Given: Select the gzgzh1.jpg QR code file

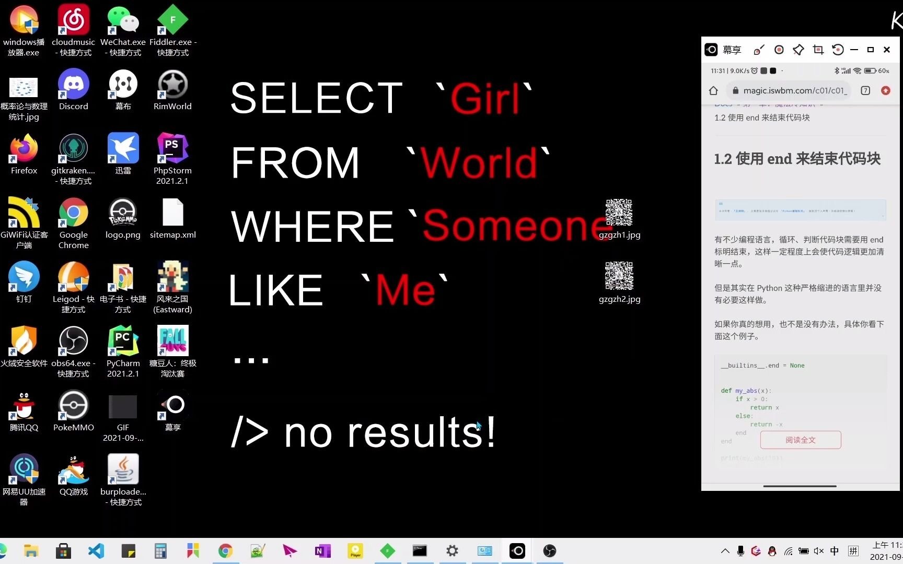Looking at the screenshot, I should [619, 218].
